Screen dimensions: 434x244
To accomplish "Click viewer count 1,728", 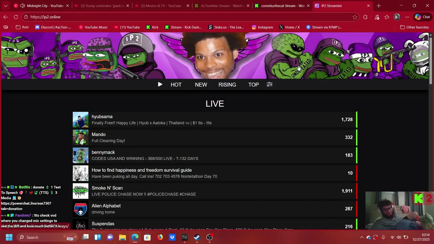I will point(347,120).
